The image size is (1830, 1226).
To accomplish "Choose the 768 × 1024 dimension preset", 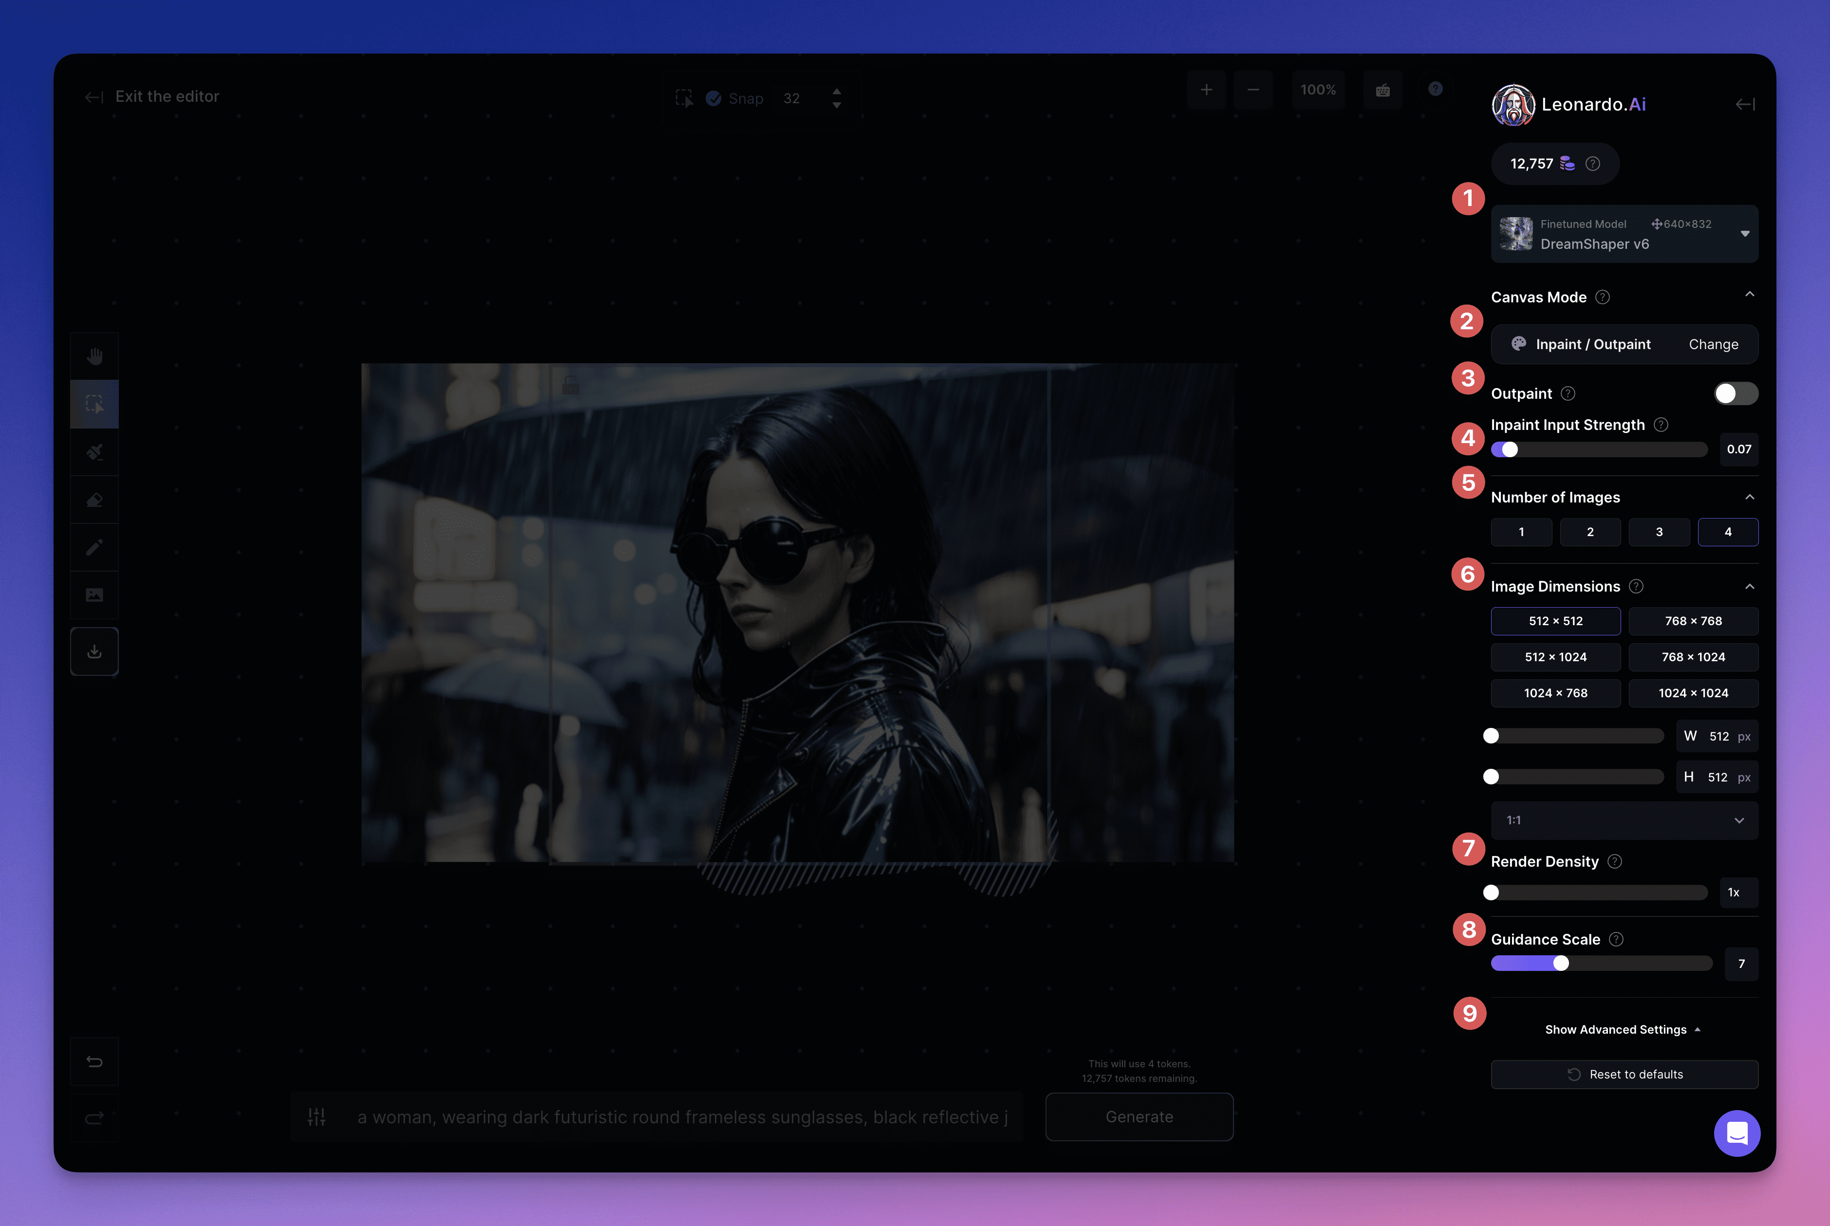I will tap(1693, 657).
